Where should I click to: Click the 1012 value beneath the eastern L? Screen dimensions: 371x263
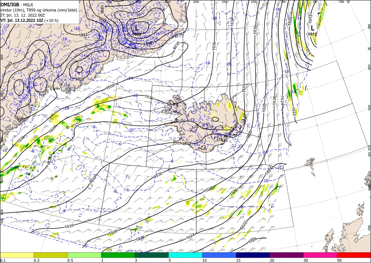coord(312,34)
